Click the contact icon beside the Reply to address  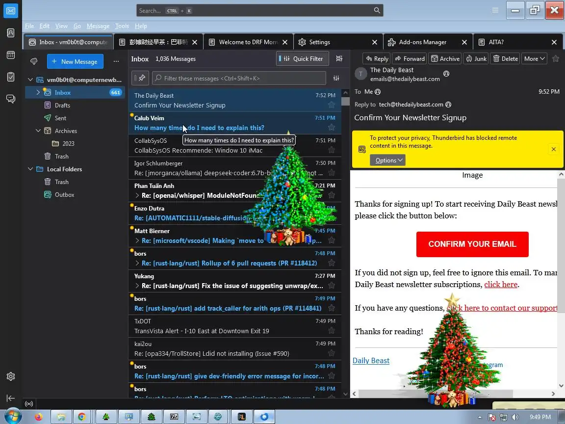(448, 105)
